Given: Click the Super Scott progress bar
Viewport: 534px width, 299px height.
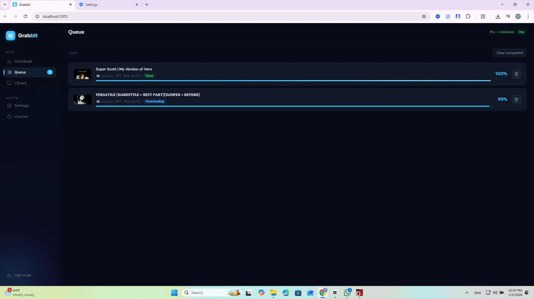Looking at the screenshot, I should (293, 81).
